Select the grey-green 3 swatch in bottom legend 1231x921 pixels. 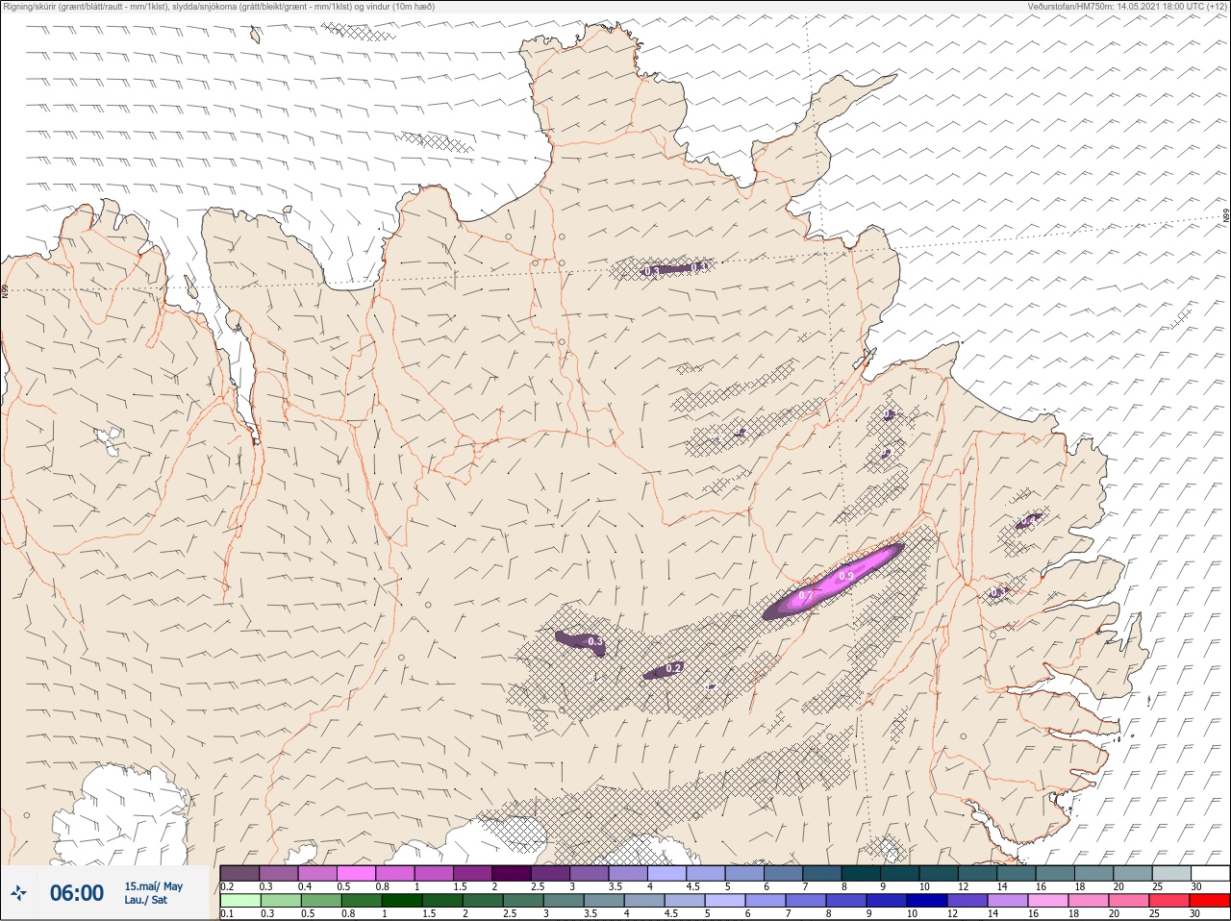pyautogui.click(x=562, y=901)
